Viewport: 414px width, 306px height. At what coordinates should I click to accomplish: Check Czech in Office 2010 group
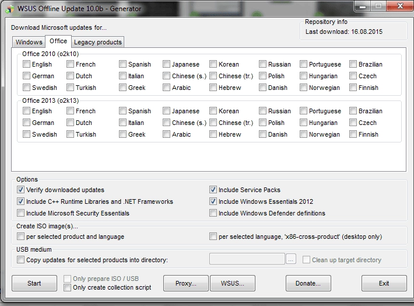pyautogui.click(x=353, y=76)
